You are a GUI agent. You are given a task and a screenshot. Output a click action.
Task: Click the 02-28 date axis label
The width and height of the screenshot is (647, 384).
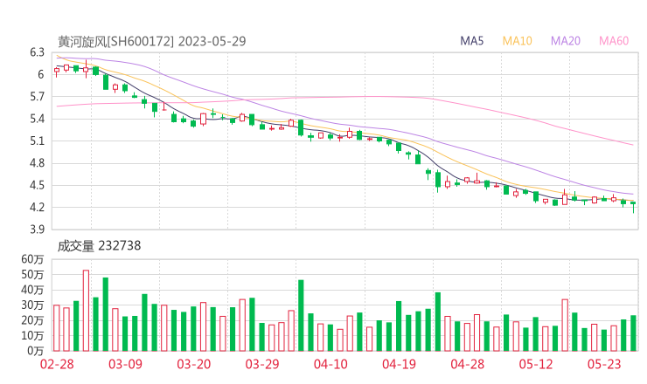(x=57, y=364)
